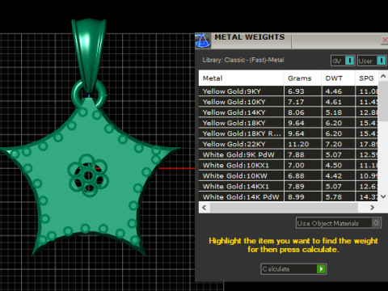Select the White Gold:14K PdW row

click(289, 196)
